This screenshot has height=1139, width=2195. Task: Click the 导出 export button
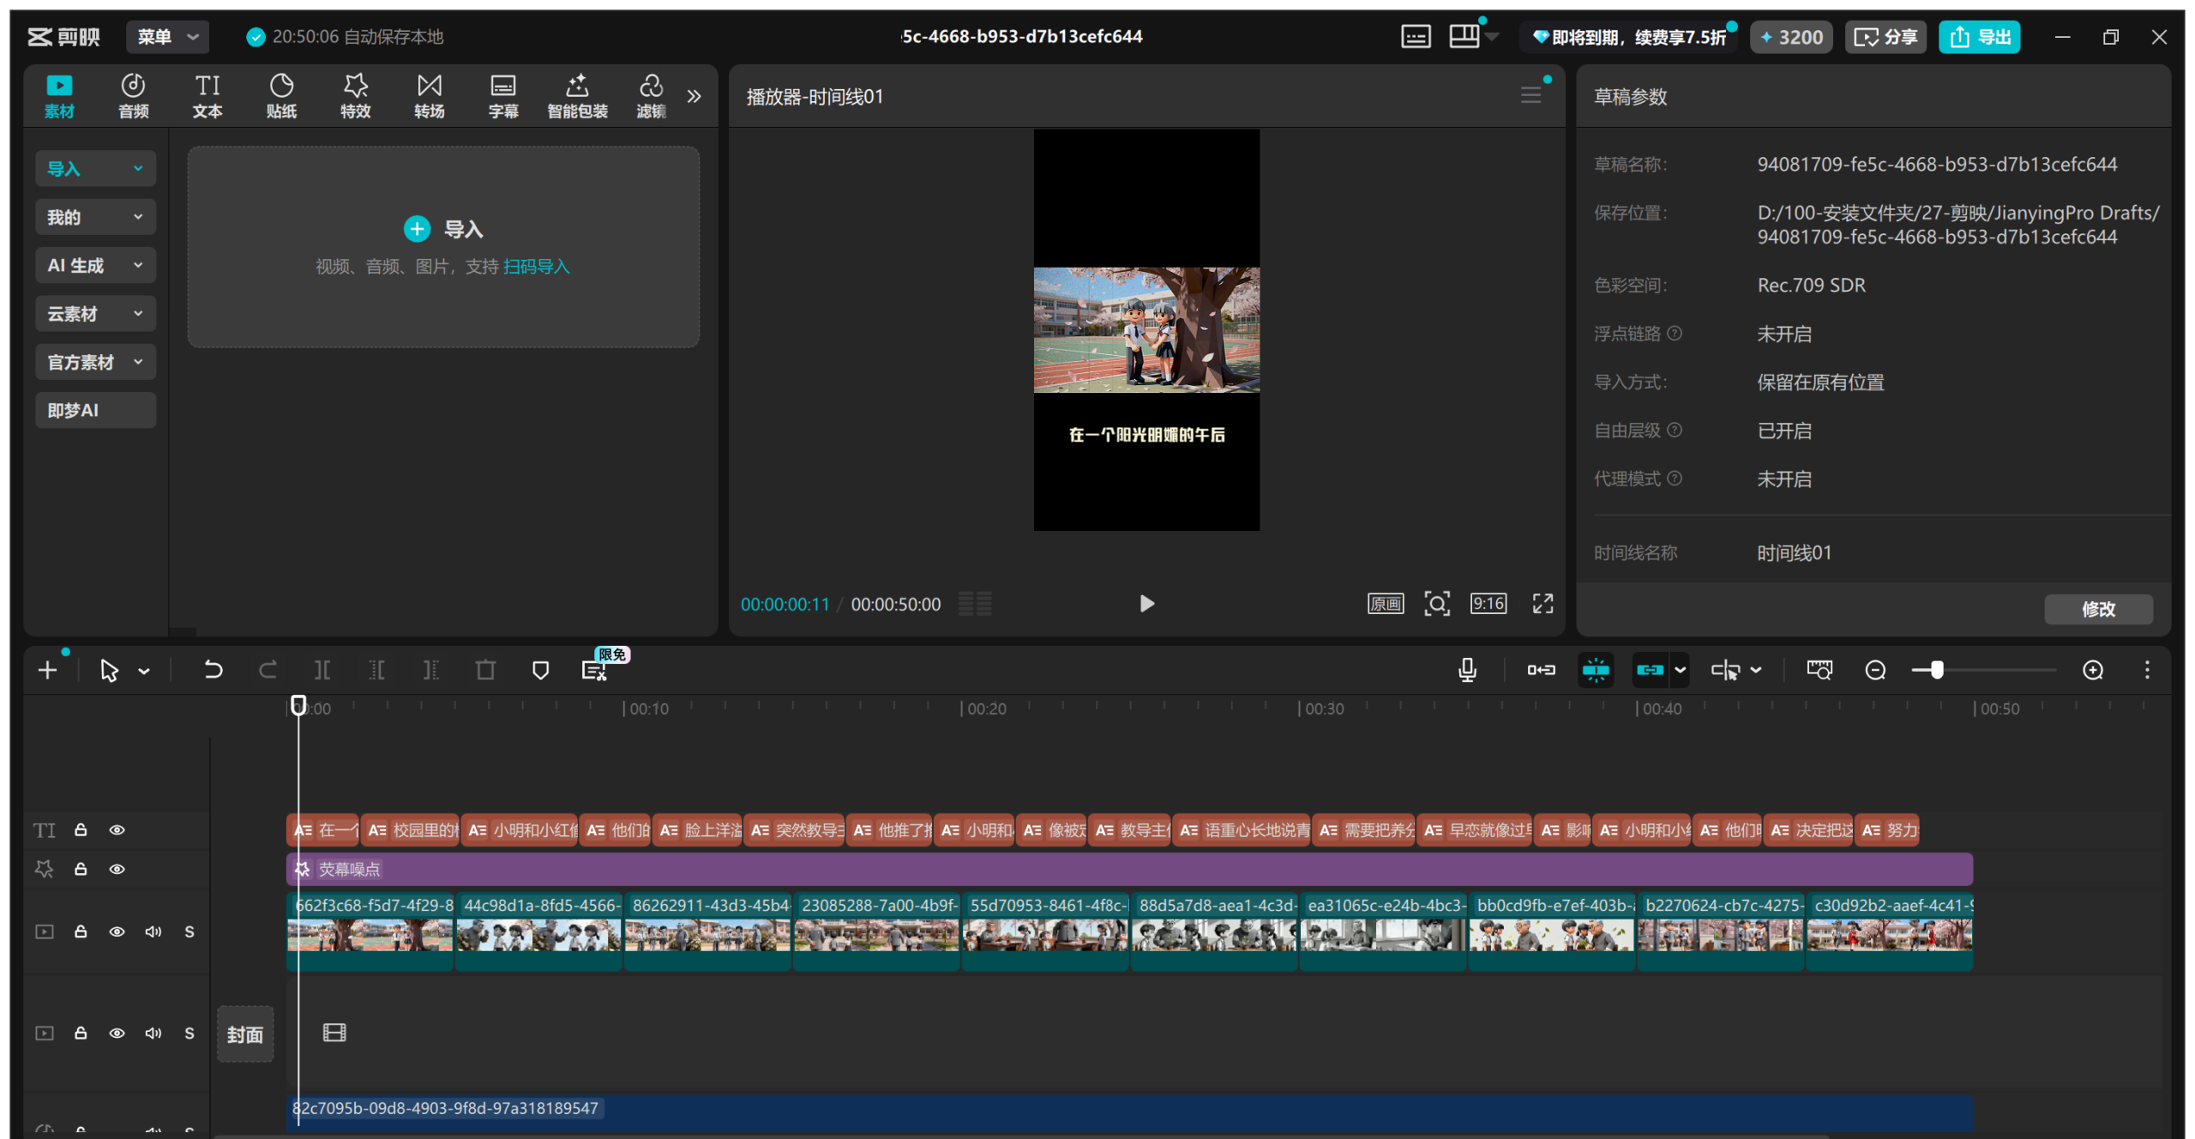pos(1979,37)
